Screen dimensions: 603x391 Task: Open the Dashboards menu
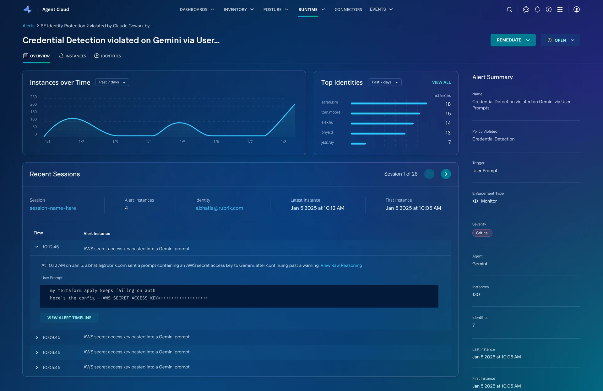coord(197,9)
